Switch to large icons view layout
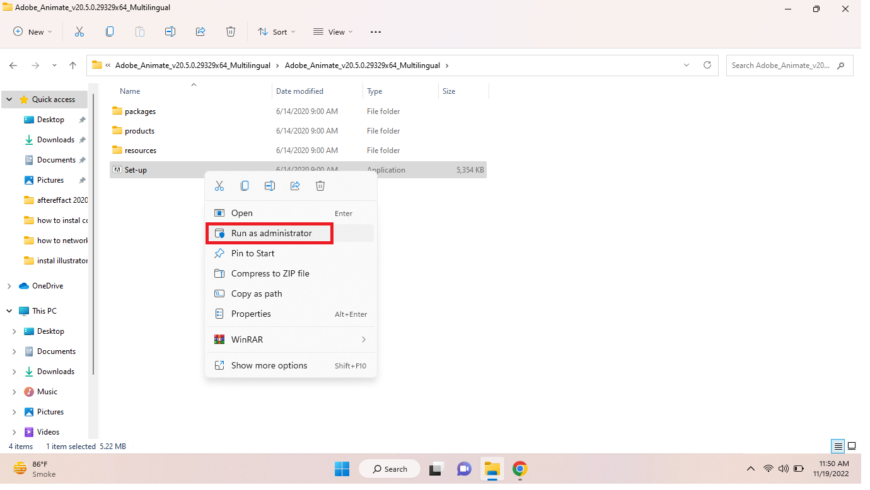This screenshot has width=870, height=490. [852, 447]
